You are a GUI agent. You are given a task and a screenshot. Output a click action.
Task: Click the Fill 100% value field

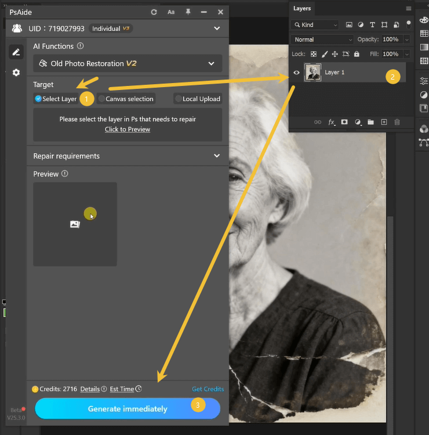392,54
